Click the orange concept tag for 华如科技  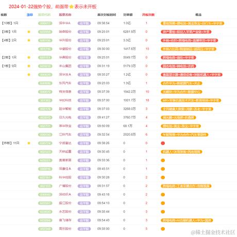pyautogui.click(x=191, y=100)
